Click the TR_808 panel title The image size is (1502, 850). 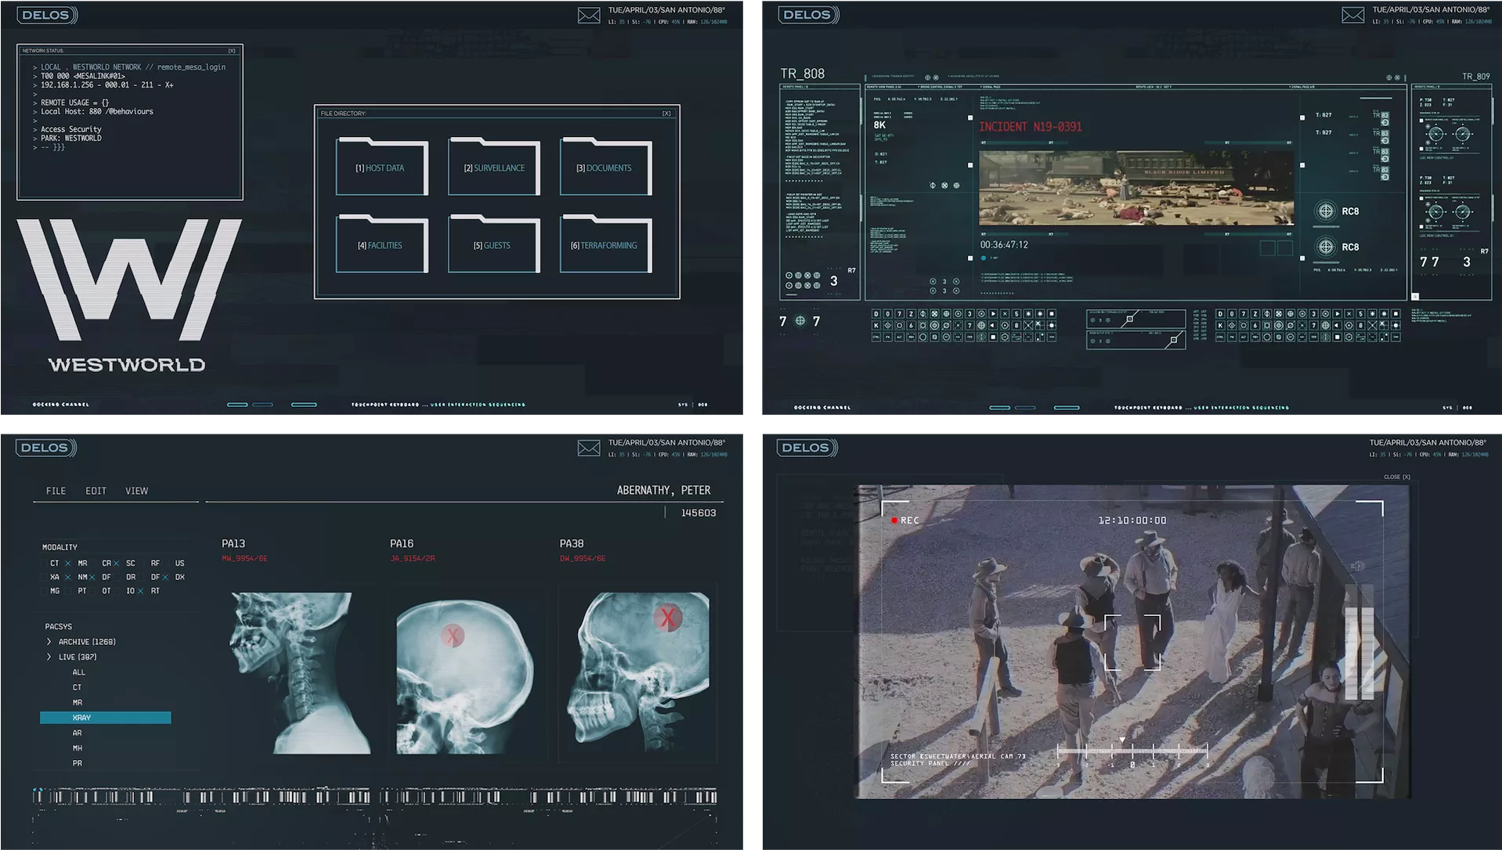tap(802, 74)
